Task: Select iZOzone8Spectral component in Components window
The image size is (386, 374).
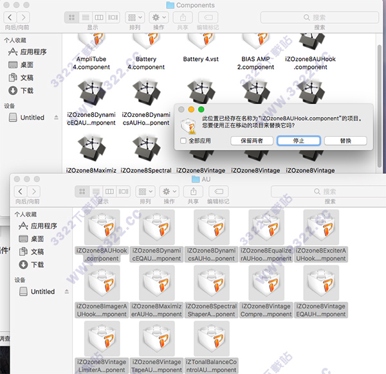Action: tap(146, 154)
